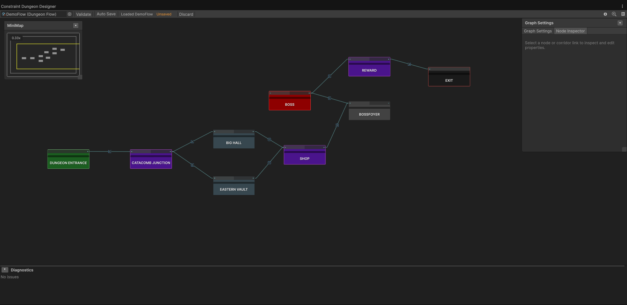Click corridor link marker between Boss and Bossfoyer
627x305 pixels.
pos(329,98)
